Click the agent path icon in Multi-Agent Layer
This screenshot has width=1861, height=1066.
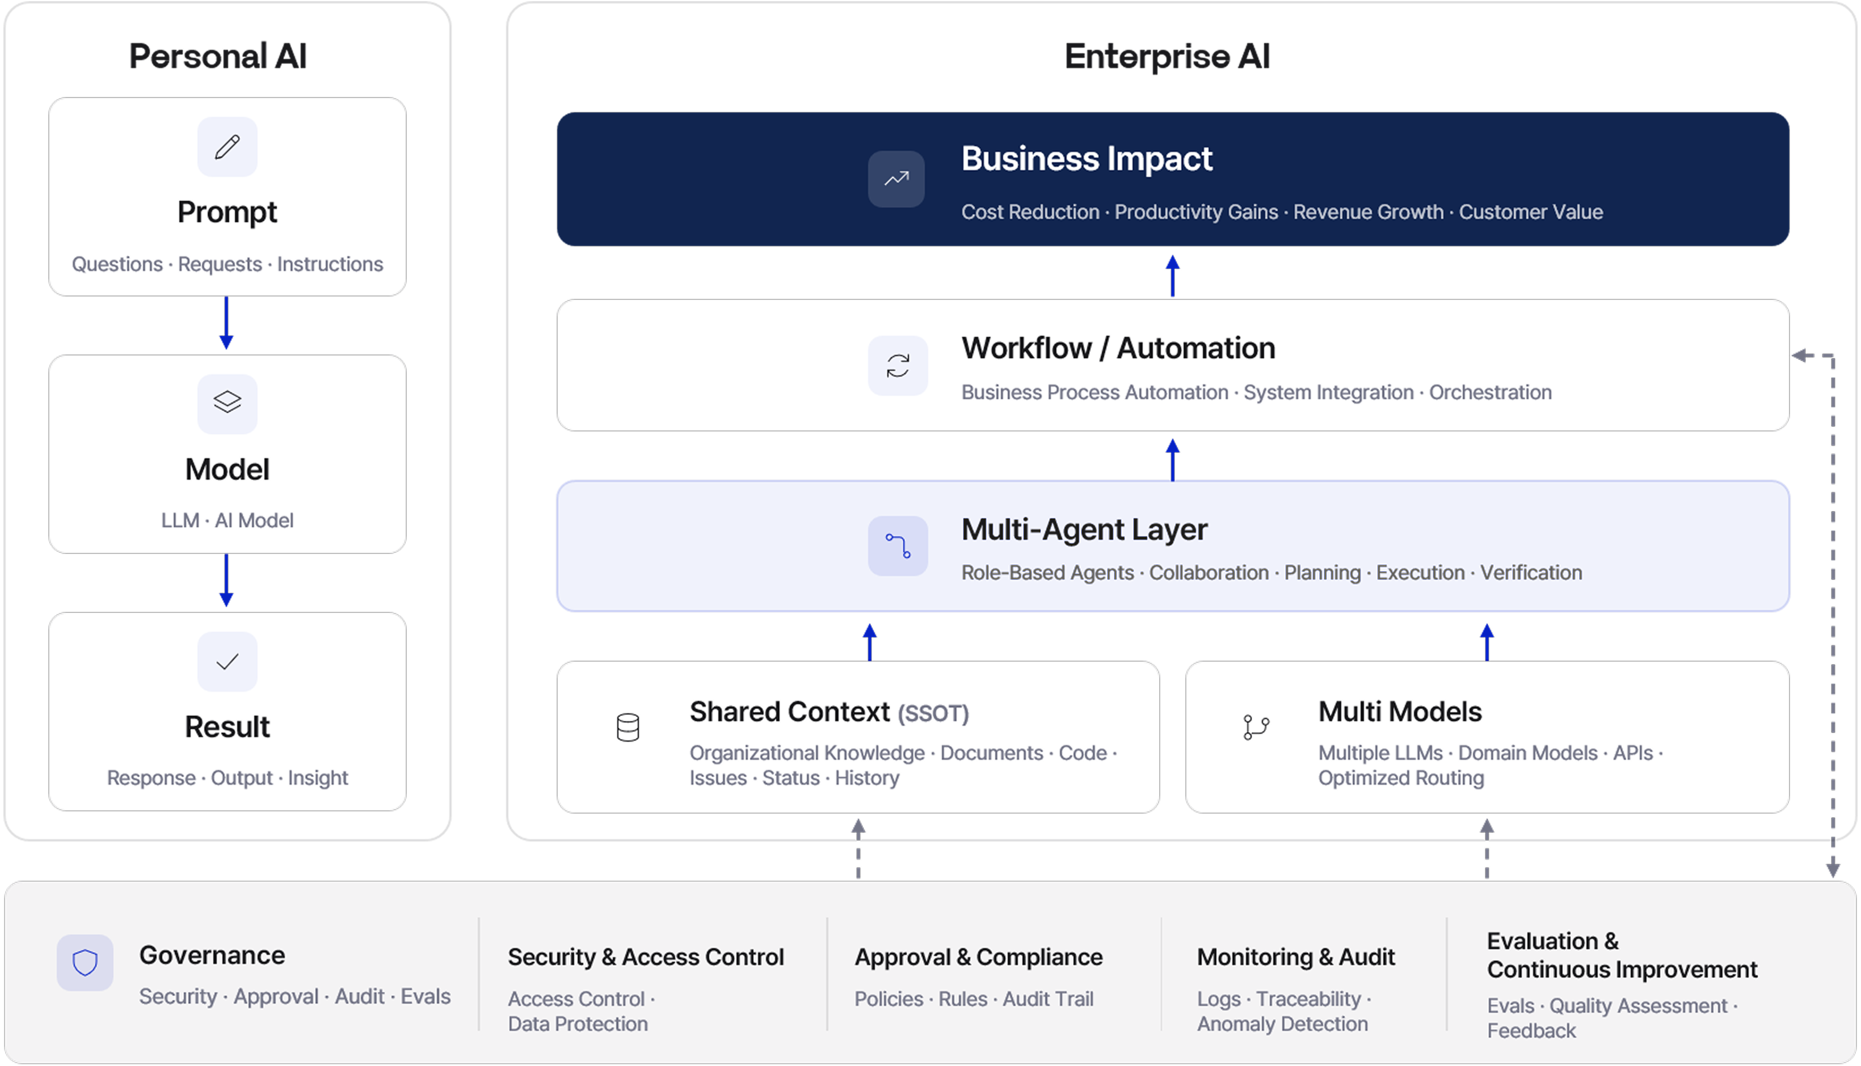pyautogui.click(x=898, y=546)
